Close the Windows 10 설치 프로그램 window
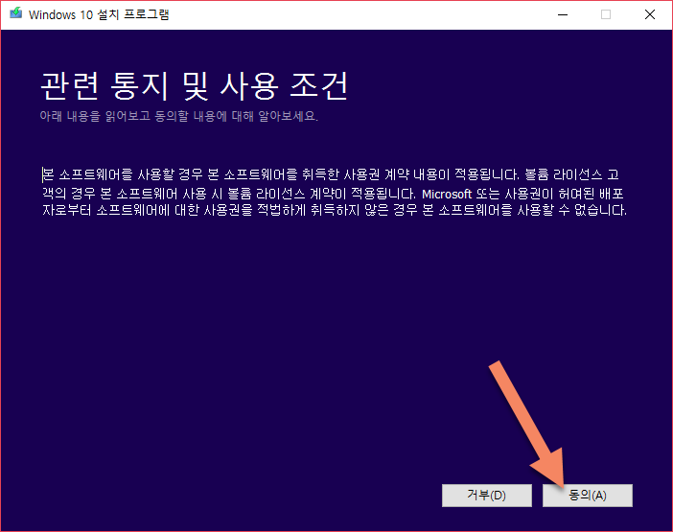This screenshot has height=532, width=673. (x=650, y=14)
